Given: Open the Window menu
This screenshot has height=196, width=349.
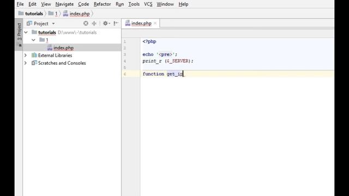Looking at the screenshot, I should click(x=165, y=4).
